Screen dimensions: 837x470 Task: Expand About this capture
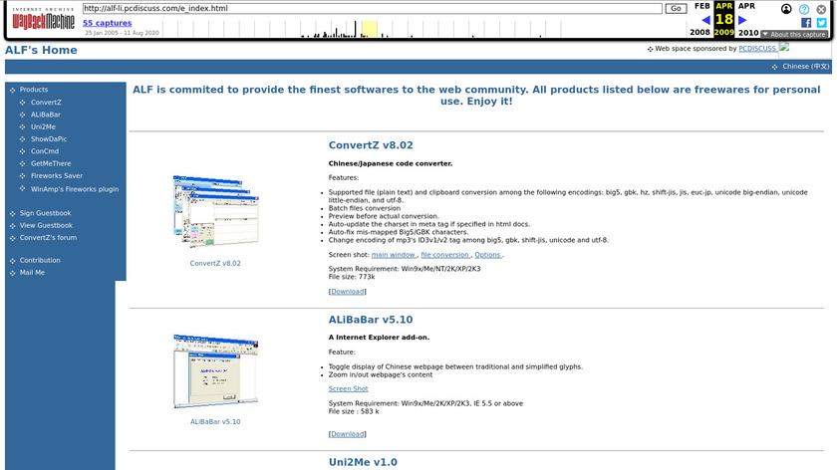pyautogui.click(x=794, y=34)
